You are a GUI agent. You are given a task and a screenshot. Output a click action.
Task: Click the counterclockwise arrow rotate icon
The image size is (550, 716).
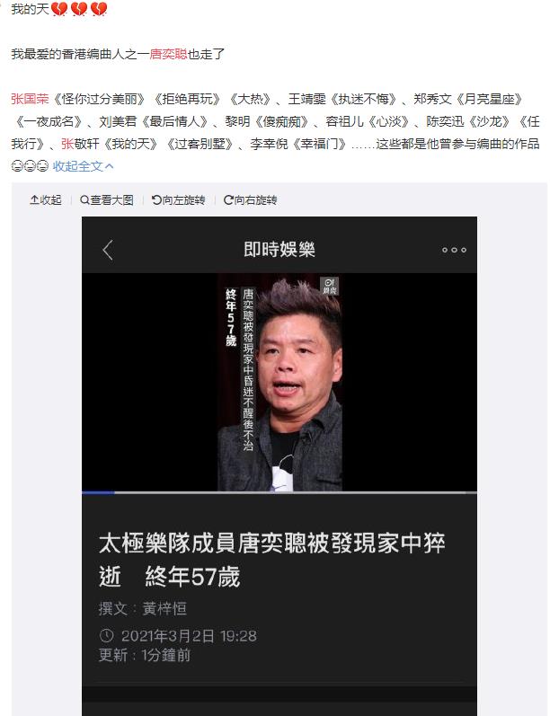156,200
